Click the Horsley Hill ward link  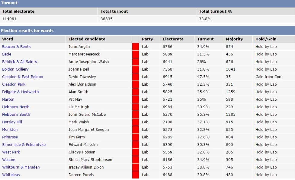click(12, 122)
